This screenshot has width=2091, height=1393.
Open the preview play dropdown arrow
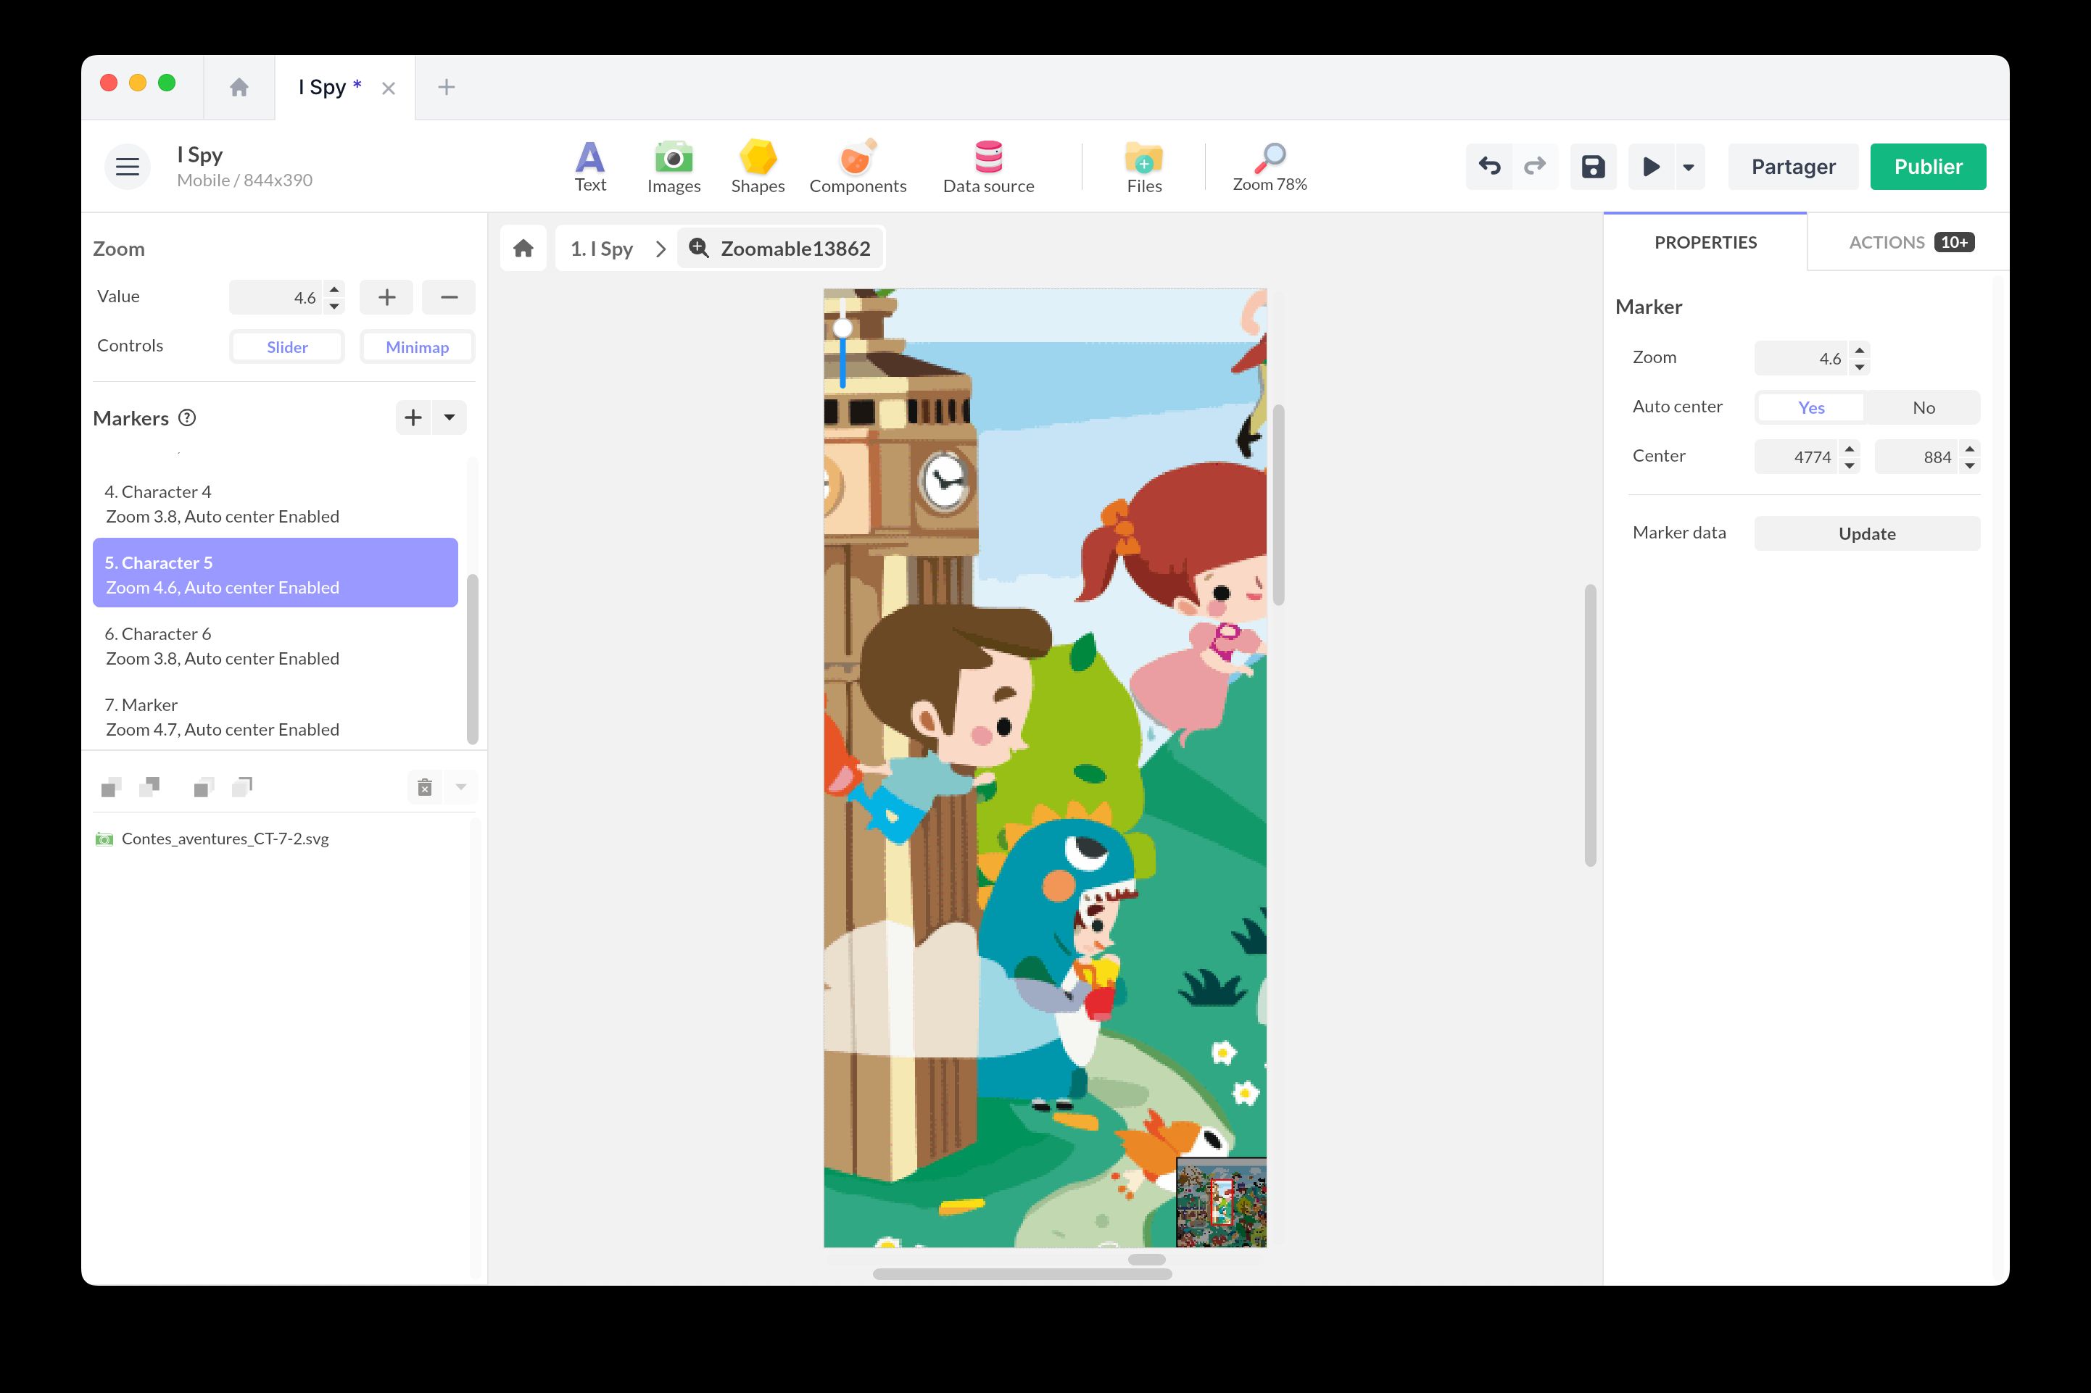coord(1688,166)
